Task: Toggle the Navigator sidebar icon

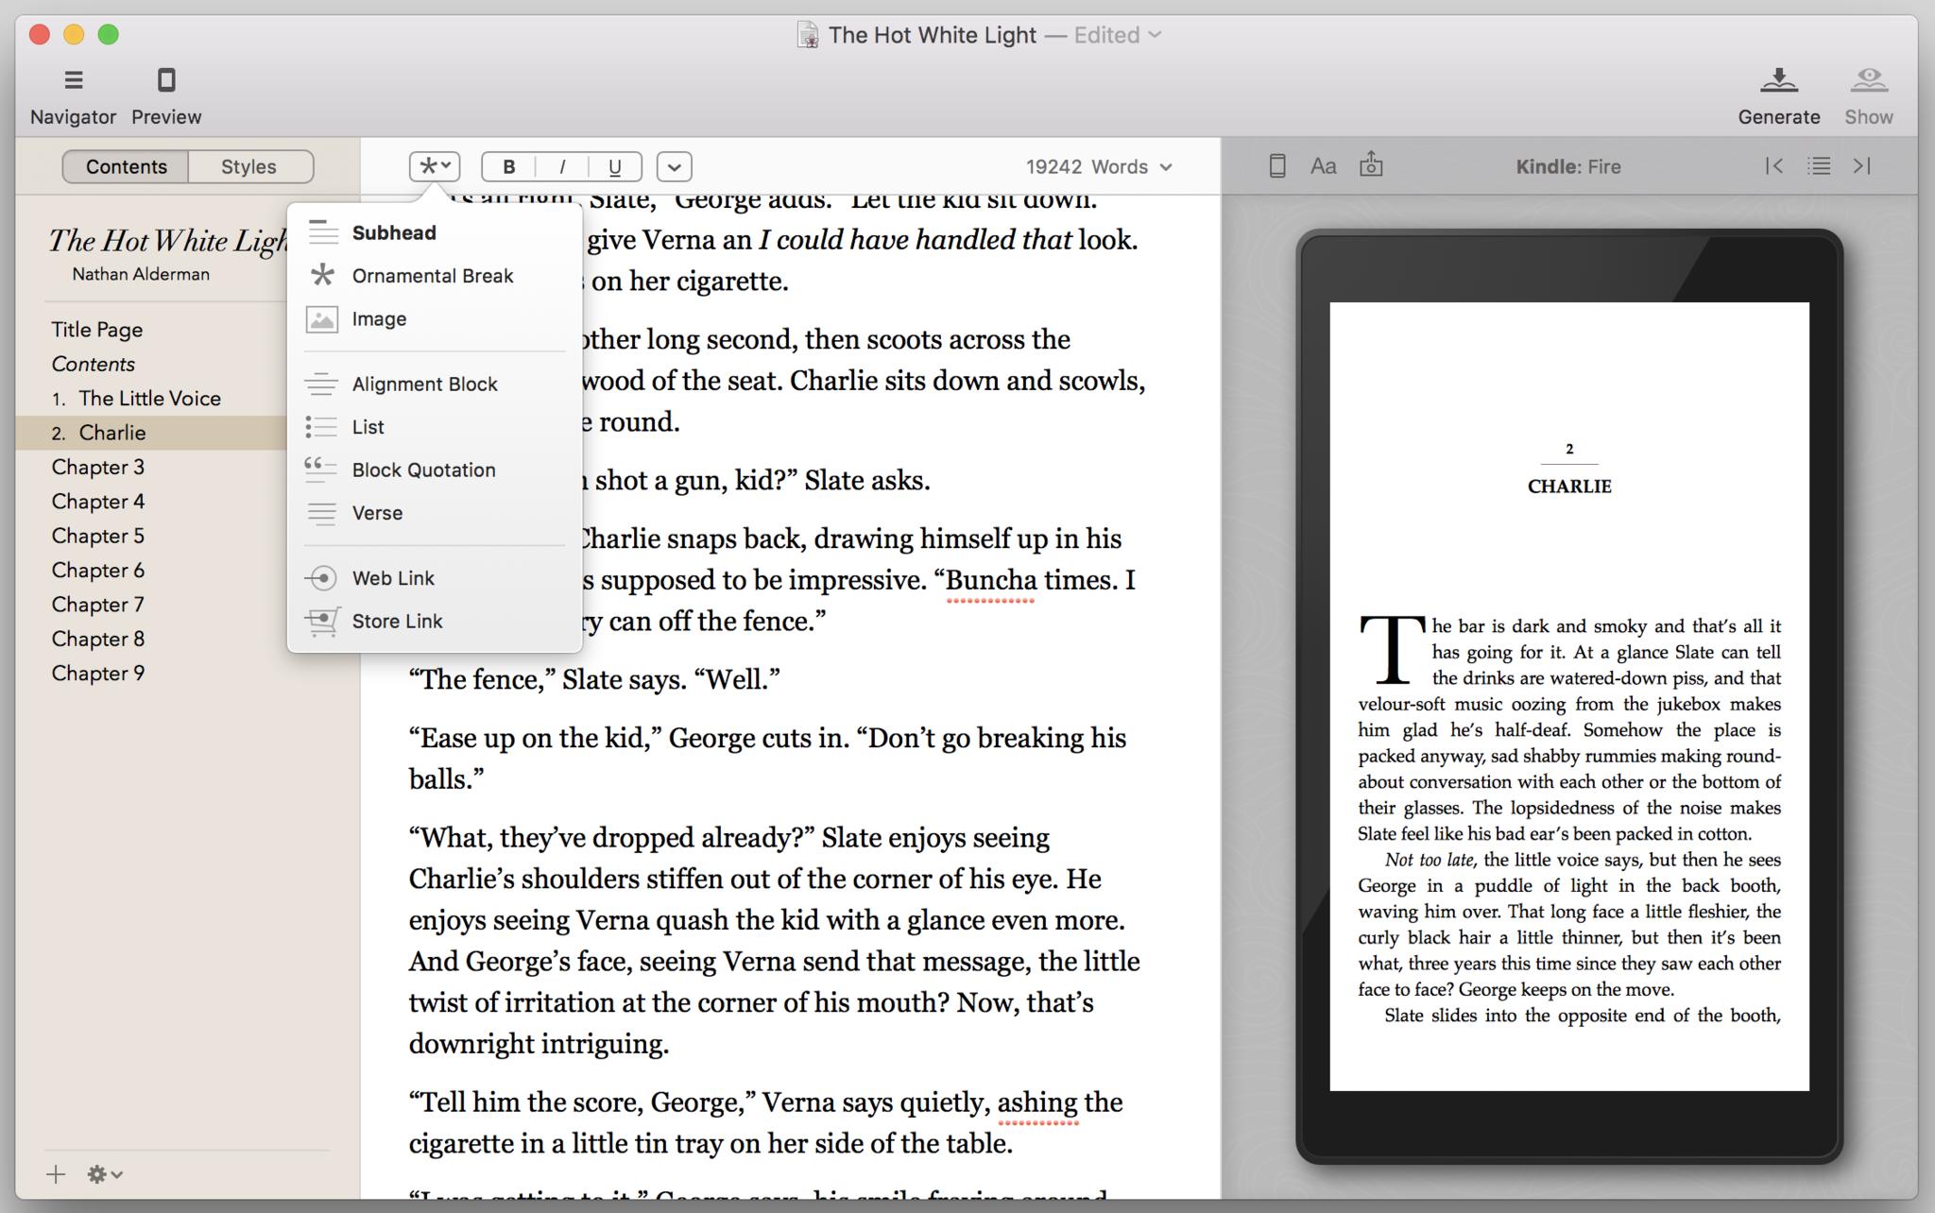Action: click(x=73, y=80)
